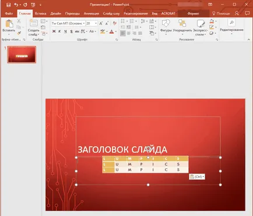Image resolution: width=253 pixels, height=216 pixels.
Task: Activate the Format Painter brush
Action: click(19, 33)
